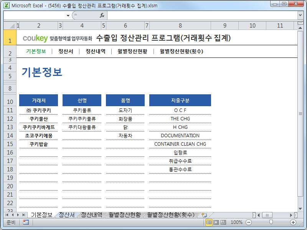This screenshot has height=230, width=307.
Task: Switch to Page Break Preview
Action: click(x=223, y=222)
